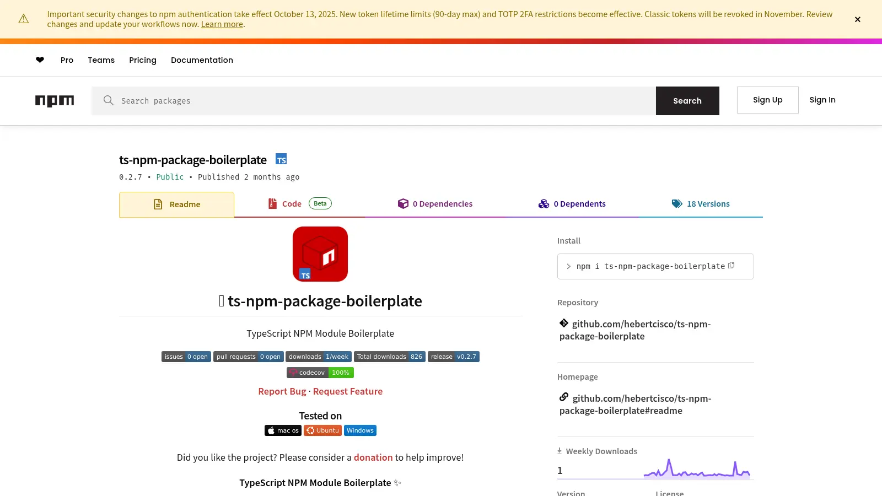The height and width of the screenshot is (496, 882).
Task: Click the Code tab zip icon
Action: (272, 203)
